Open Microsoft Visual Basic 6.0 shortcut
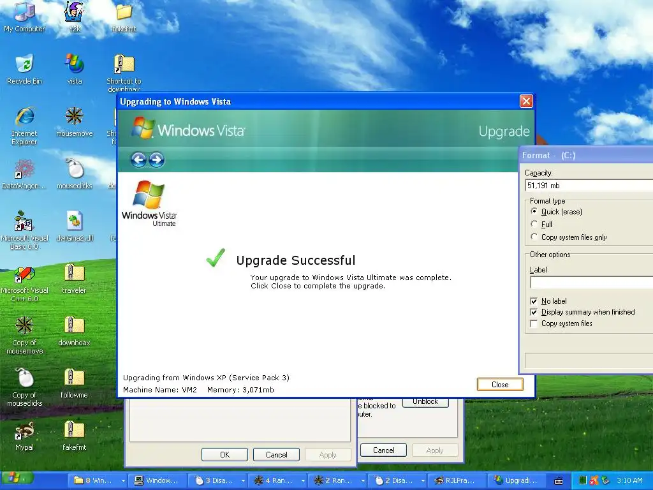The height and width of the screenshot is (490, 653). click(x=24, y=230)
